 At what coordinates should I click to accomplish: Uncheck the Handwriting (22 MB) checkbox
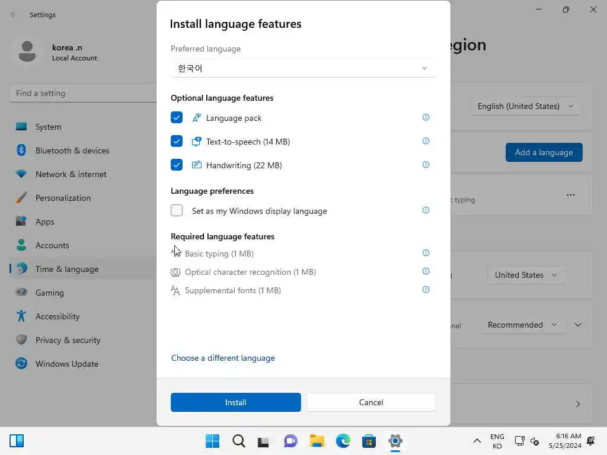click(x=177, y=165)
